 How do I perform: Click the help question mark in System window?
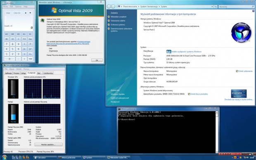tap(254, 11)
